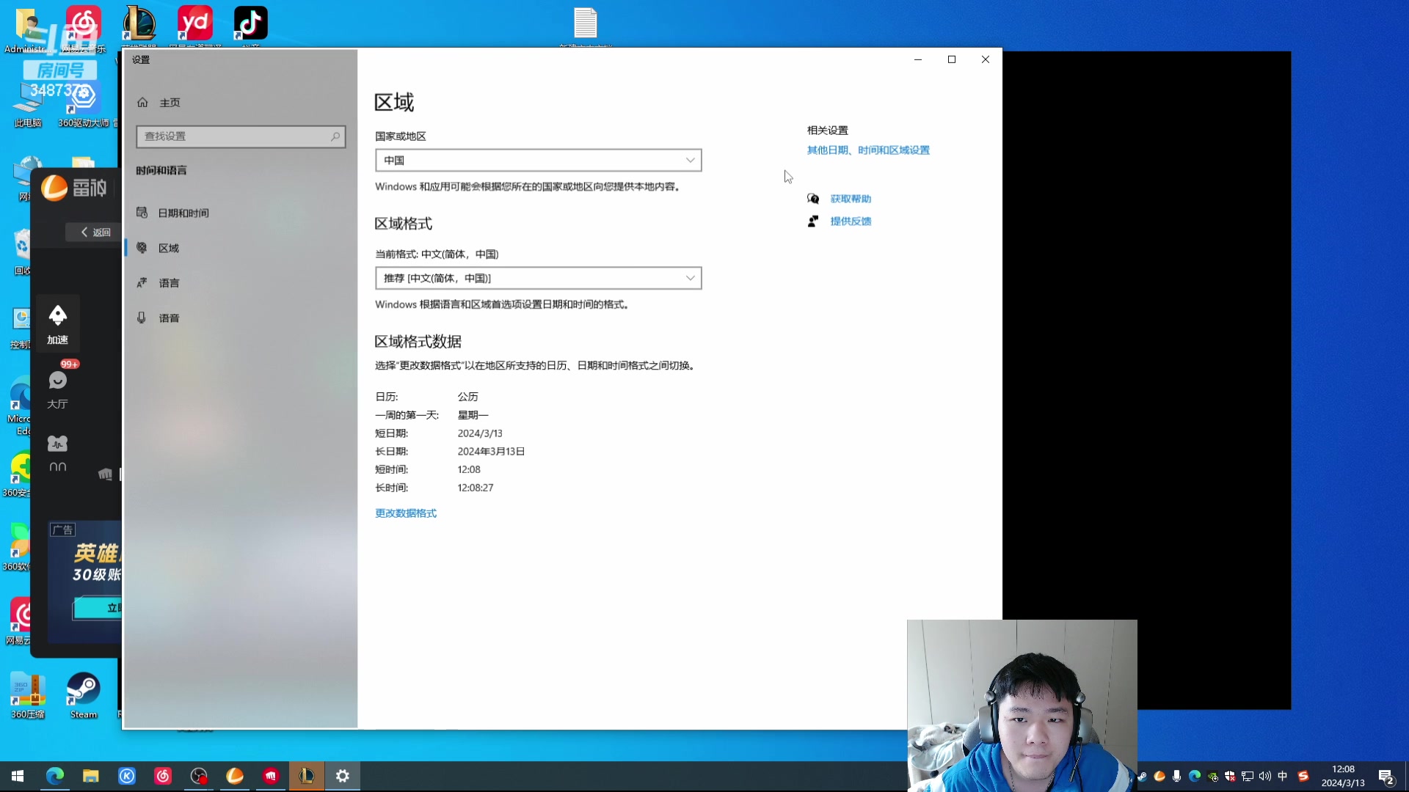Open OBS Studio from the taskbar

[198, 776]
